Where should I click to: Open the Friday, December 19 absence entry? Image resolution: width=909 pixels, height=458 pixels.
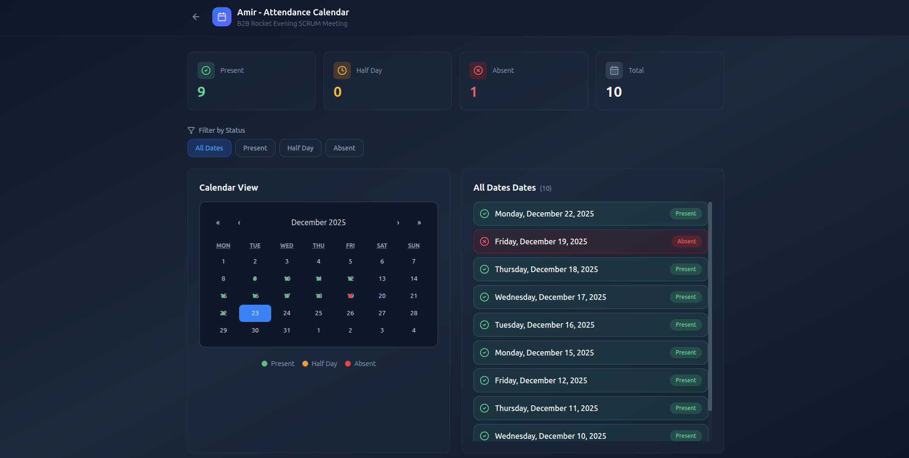590,241
